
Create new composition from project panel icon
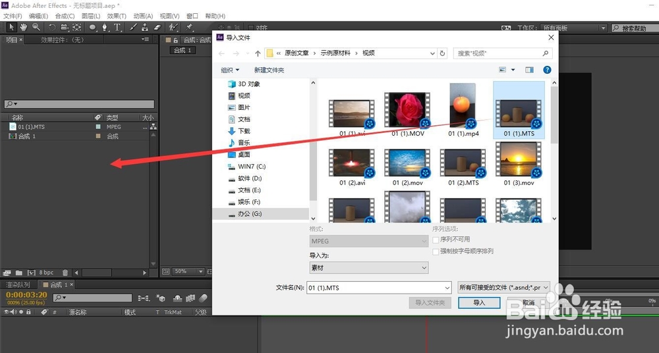(x=31, y=272)
